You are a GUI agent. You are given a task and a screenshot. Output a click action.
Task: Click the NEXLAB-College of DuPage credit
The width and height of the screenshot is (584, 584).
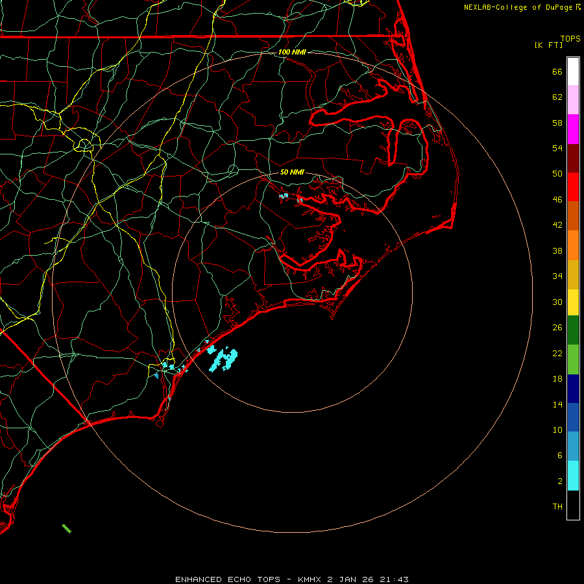pyautogui.click(x=522, y=7)
